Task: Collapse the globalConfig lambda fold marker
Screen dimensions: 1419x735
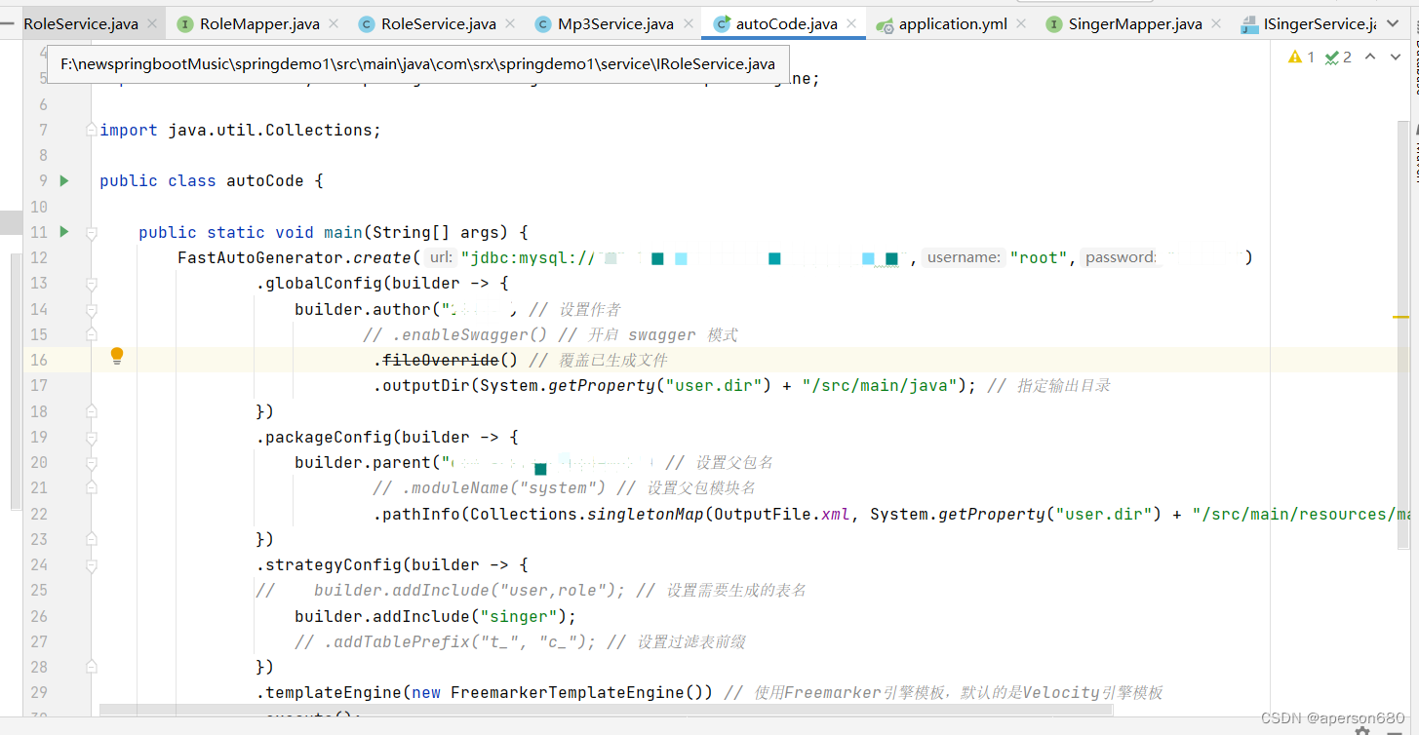Action: [91, 283]
